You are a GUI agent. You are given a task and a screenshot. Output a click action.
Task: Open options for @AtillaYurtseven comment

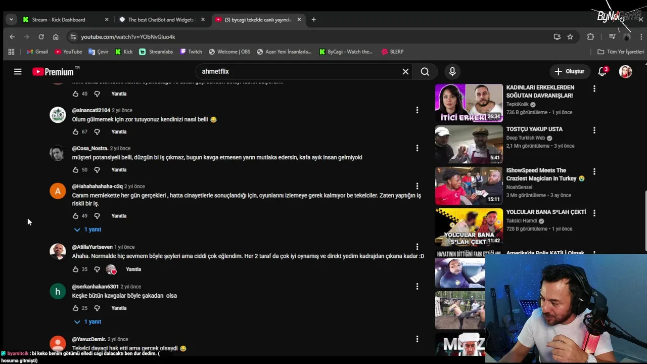tap(417, 247)
